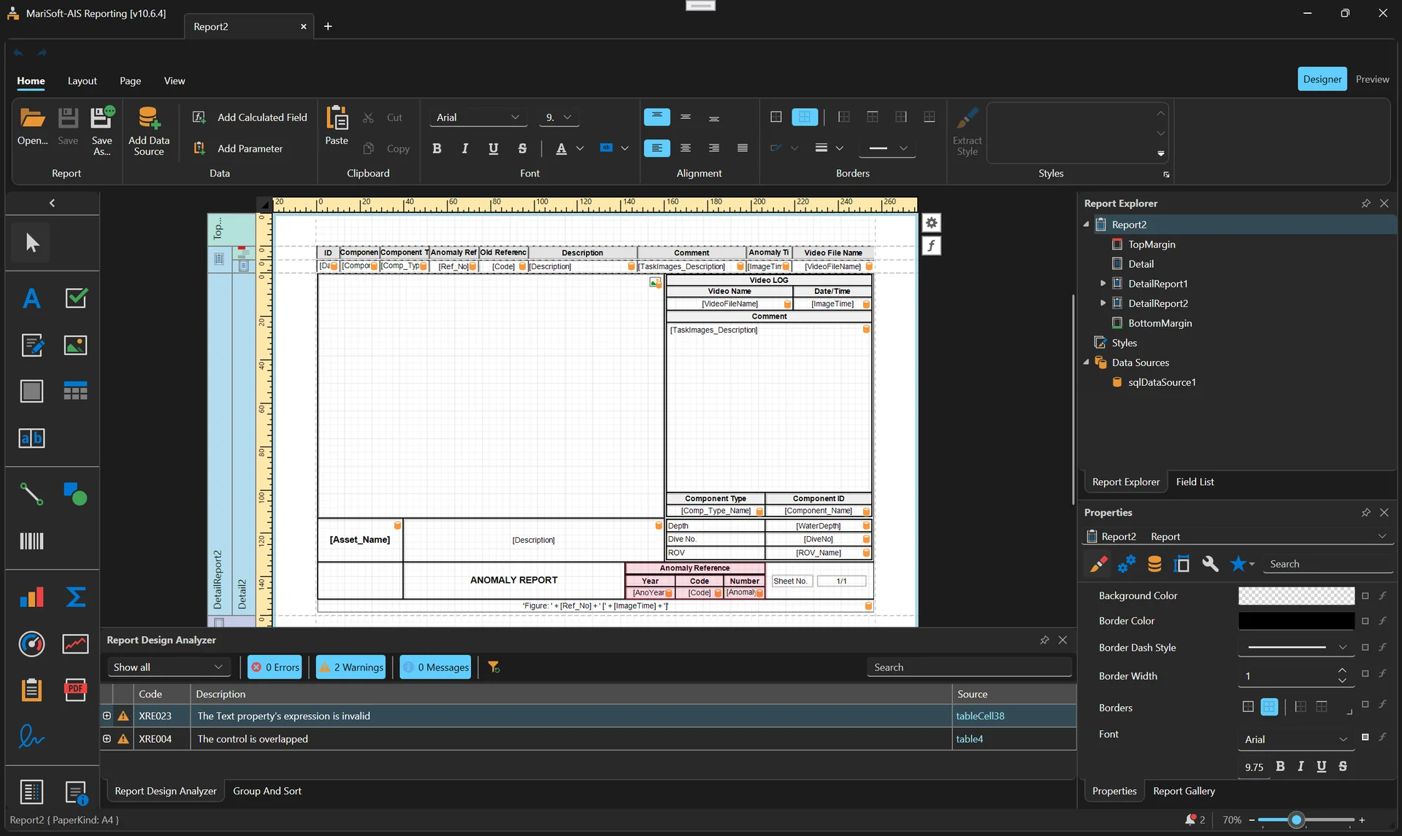The height and width of the screenshot is (836, 1402).
Task: Expand the DetailReport1 tree node
Action: pos(1103,283)
